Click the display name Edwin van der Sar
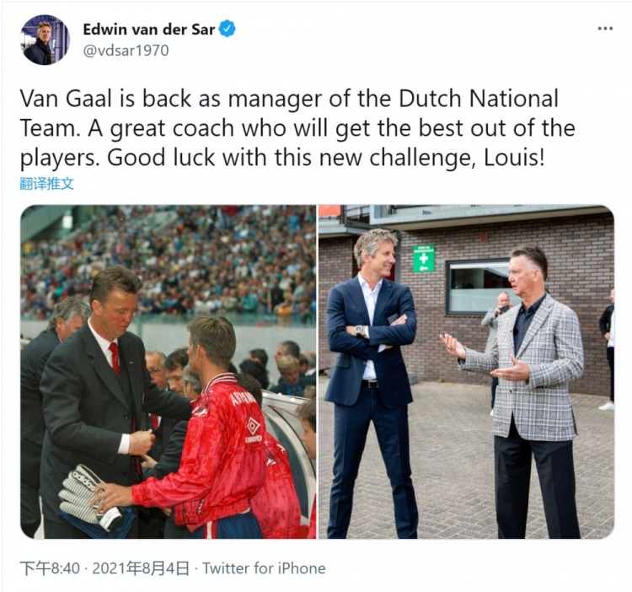This screenshot has width=632, height=592. 148,29
